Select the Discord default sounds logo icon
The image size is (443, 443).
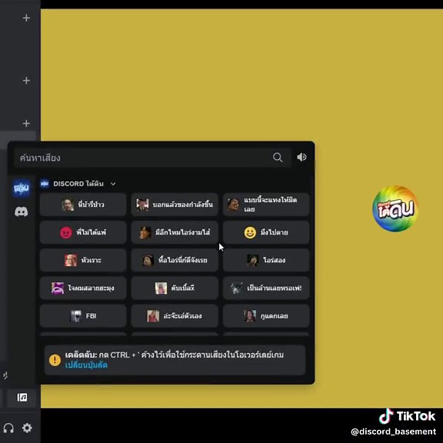pyautogui.click(x=22, y=212)
